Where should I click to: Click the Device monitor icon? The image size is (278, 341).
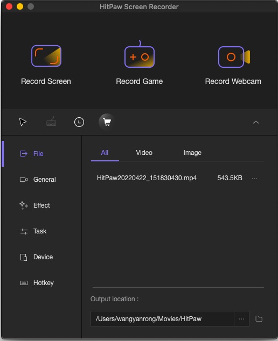point(24,257)
